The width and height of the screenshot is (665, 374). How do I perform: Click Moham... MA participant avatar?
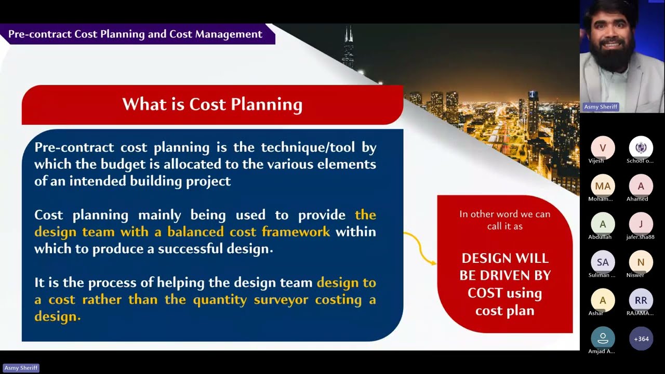coord(603,186)
